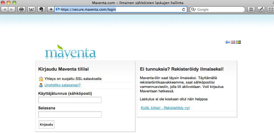Viewport: 274px width, 133px height.
Task: Focus the Salasana password field
Action: pos(70,115)
